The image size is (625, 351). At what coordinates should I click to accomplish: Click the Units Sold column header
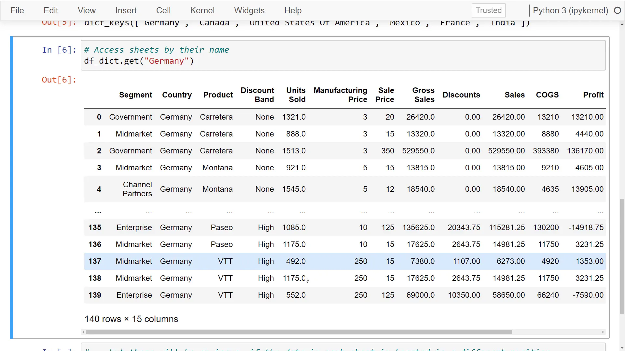296,95
